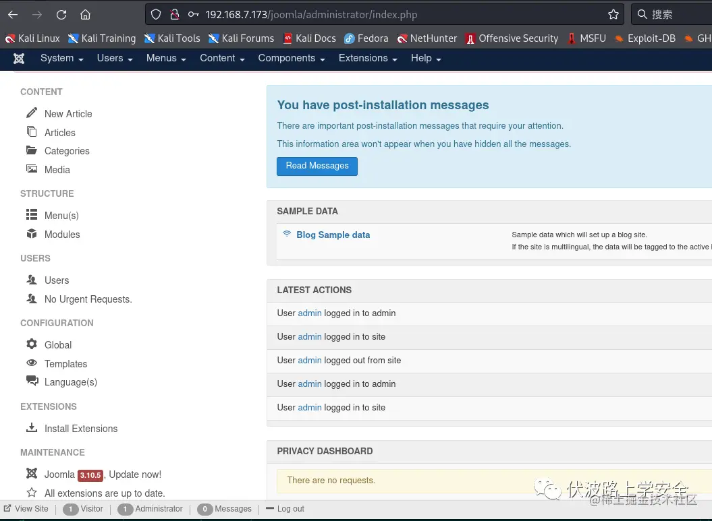Click the Modules link in sidebar
712x521 pixels.
pyautogui.click(x=62, y=235)
